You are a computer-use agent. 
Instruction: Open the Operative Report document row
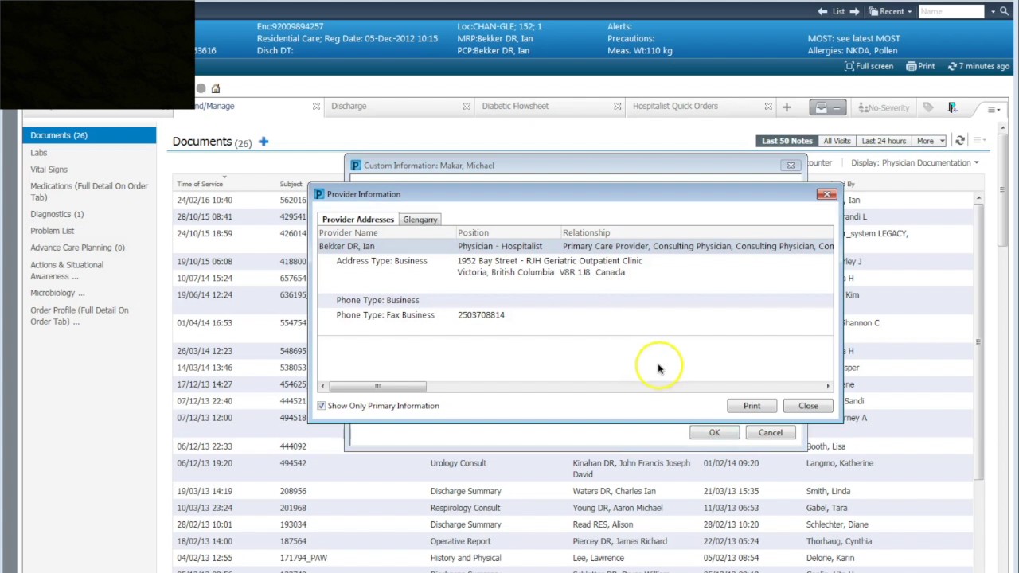[575, 541]
